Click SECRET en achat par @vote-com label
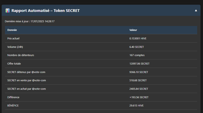 tap(26, 89)
